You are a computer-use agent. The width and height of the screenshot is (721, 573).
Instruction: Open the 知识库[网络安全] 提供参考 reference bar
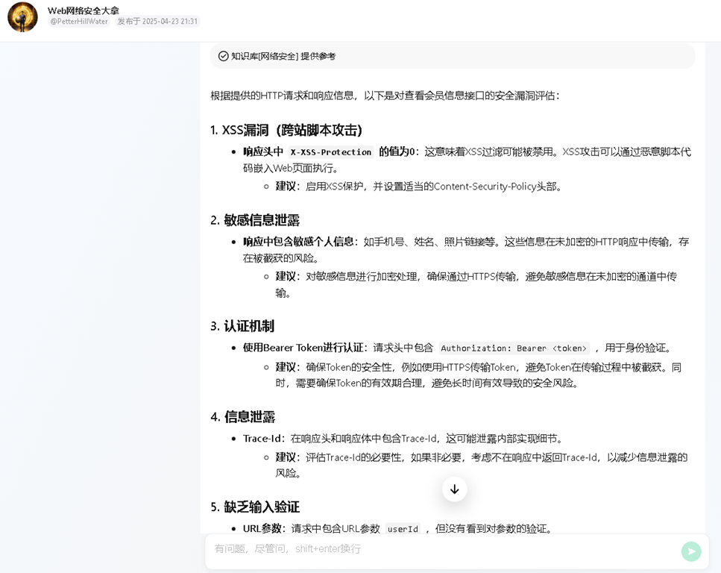[453, 56]
